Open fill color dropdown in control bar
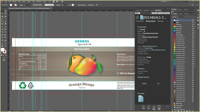This screenshot has height=112, width=200. pyautogui.click(x=13, y=5)
